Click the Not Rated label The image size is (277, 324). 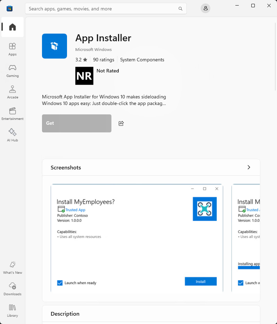[x=108, y=71]
